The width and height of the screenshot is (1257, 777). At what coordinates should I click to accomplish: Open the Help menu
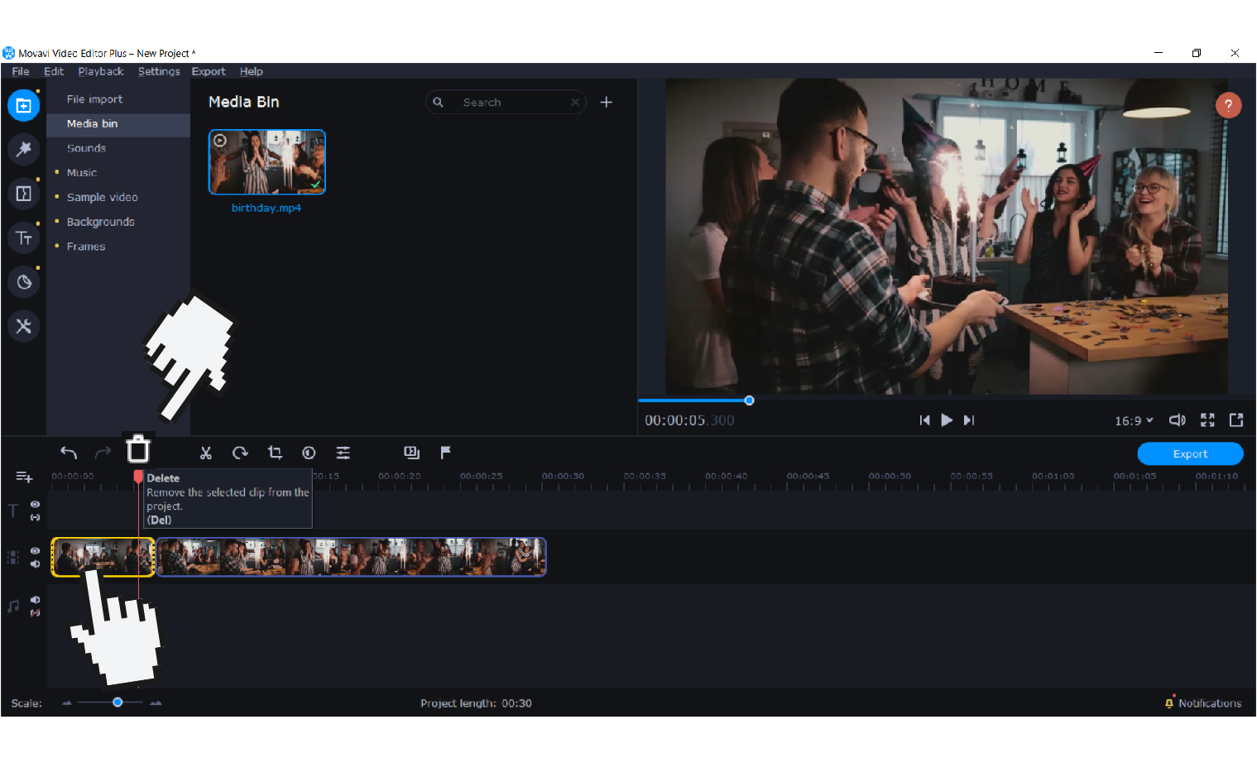pos(252,72)
